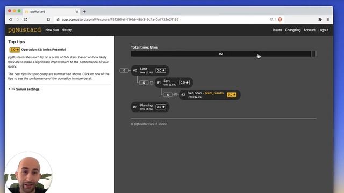Click the Total time: 8ms label
344x193 pixels.
tap(145, 47)
